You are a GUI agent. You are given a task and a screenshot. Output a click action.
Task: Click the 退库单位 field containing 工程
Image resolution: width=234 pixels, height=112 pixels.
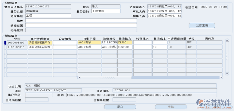pos(48,16)
